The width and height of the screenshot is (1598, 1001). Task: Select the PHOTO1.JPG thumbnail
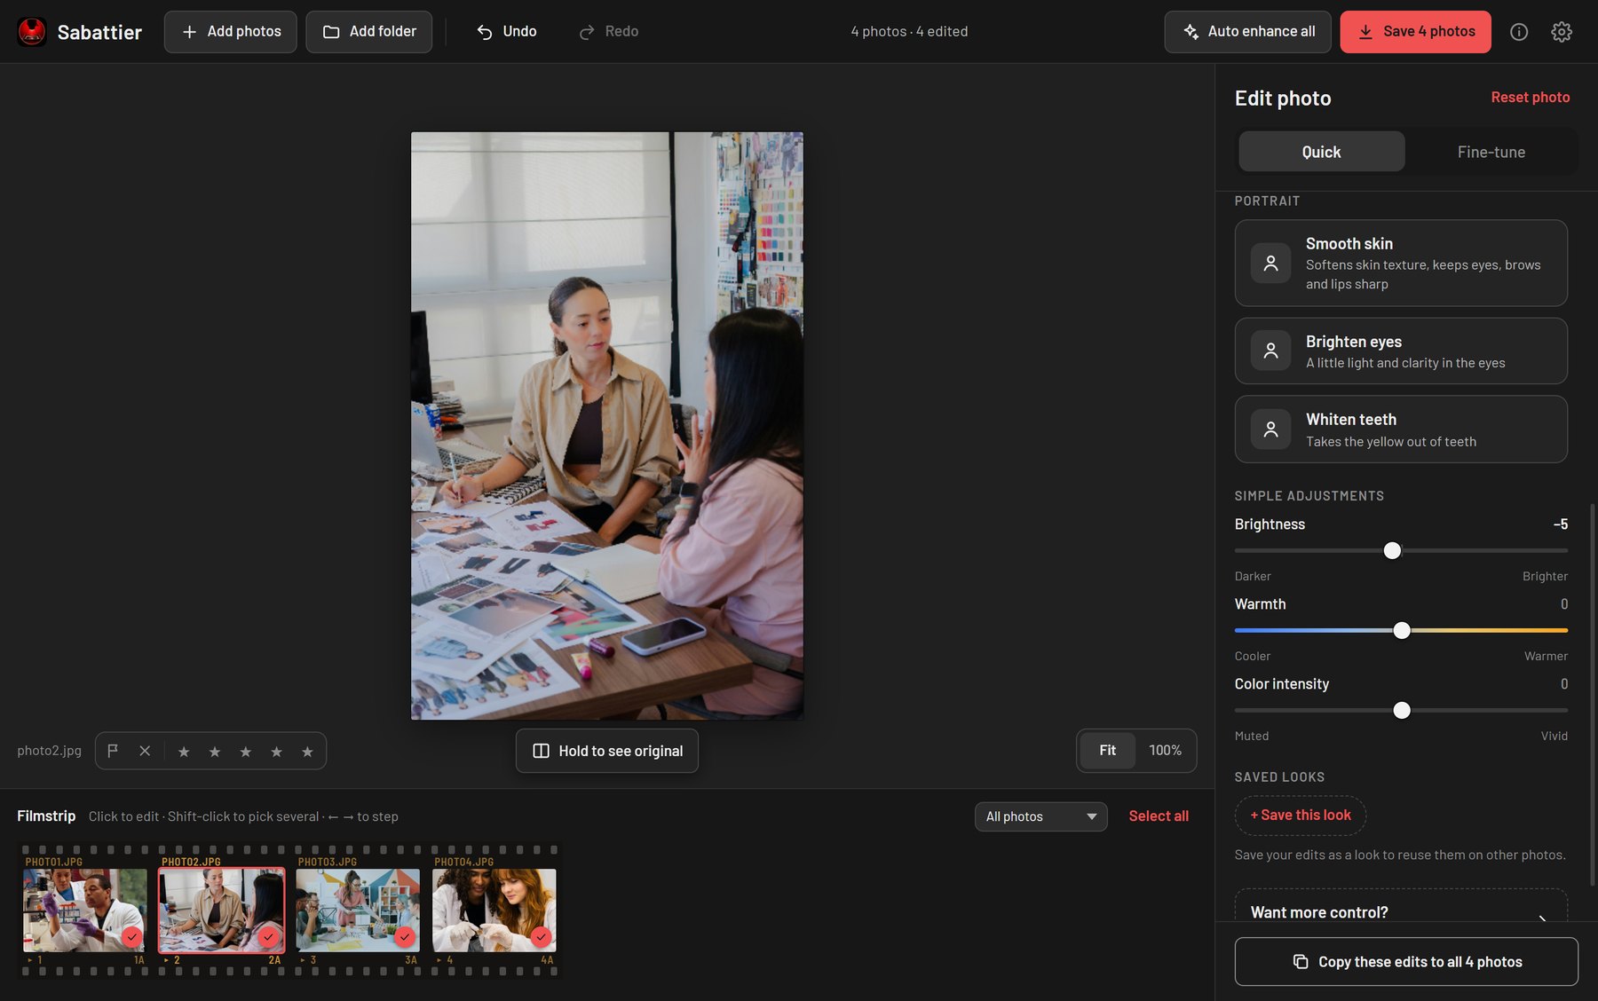click(85, 910)
